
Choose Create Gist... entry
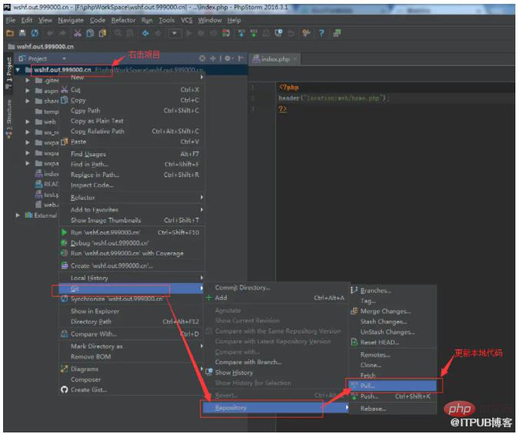pyautogui.click(x=132, y=390)
